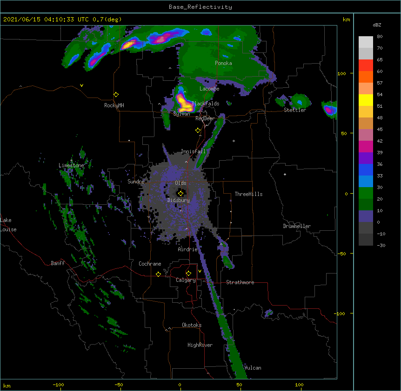
Task: Click the Base_Reflectivity title
Action: coord(200,7)
